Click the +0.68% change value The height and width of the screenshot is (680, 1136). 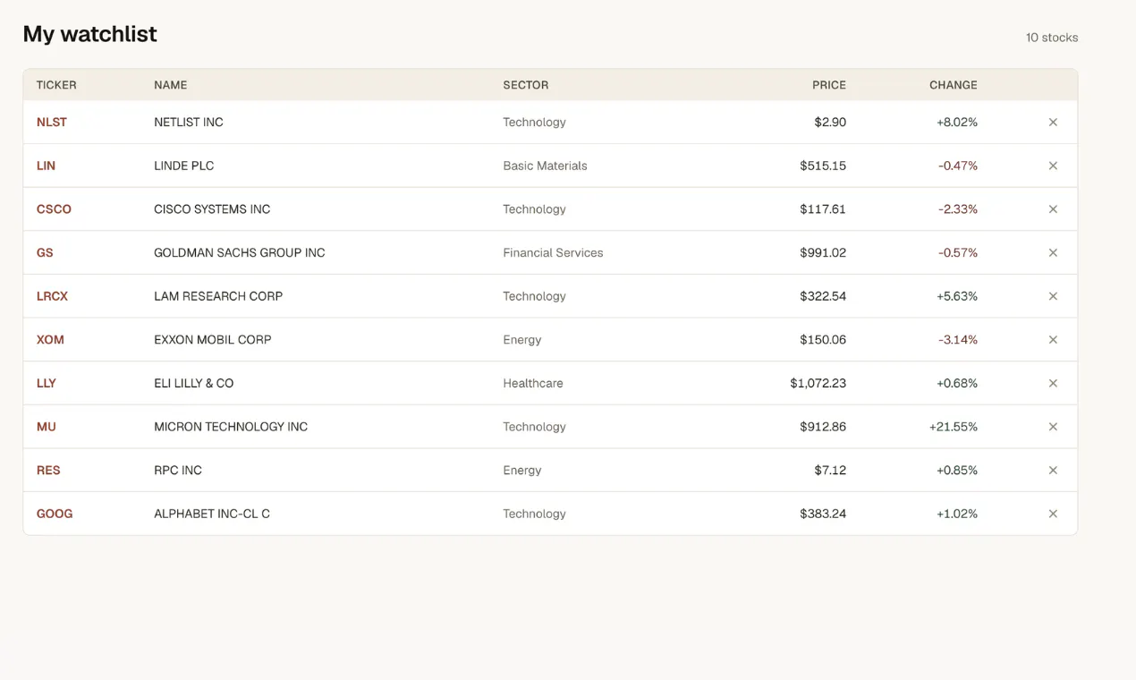(957, 383)
